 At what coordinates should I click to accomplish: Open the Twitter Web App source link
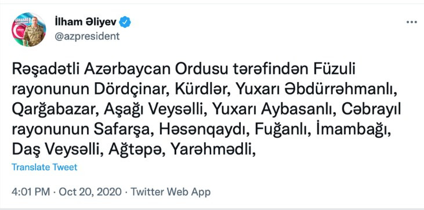pyautogui.click(x=171, y=192)
